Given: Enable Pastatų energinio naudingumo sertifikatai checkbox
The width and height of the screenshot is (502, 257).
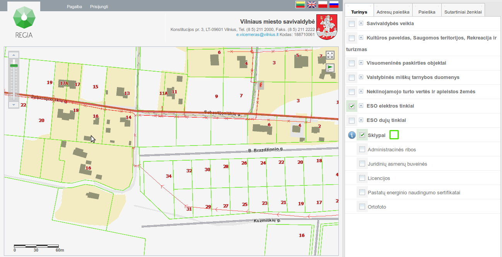Looking at the screenshot, I should tap(362, 192).
